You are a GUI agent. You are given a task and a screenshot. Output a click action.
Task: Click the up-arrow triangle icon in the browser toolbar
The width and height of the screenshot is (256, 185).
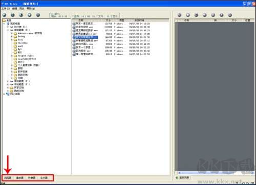(21, 15)
